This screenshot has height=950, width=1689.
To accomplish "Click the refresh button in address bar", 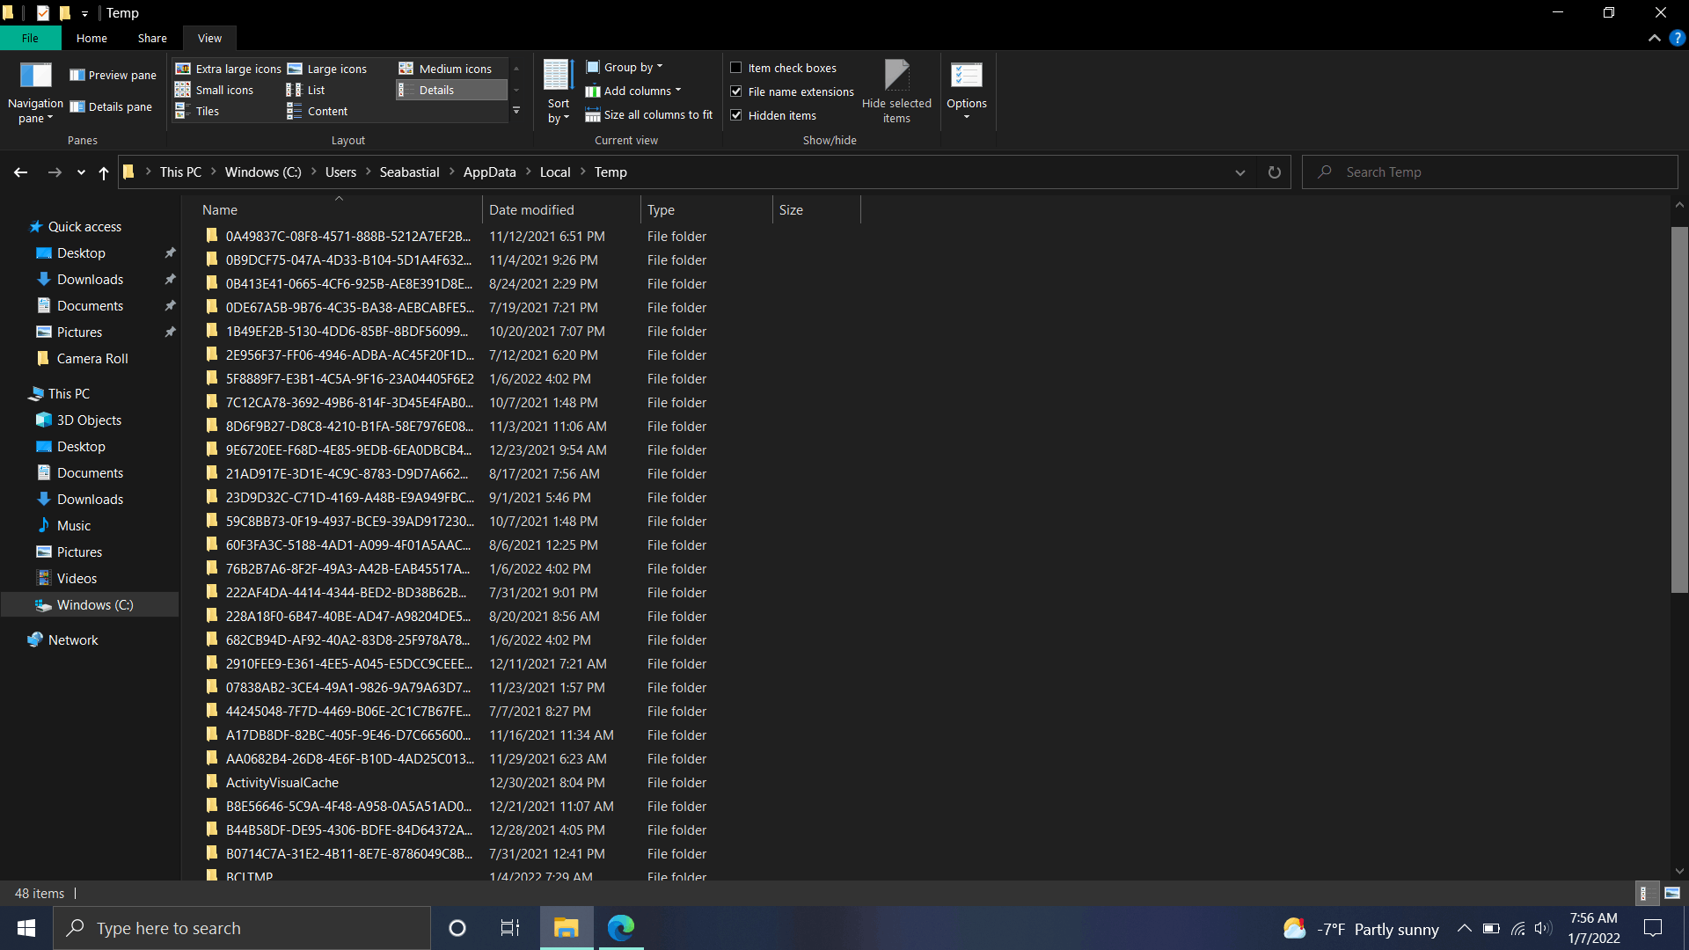I will click(1274, 172).
